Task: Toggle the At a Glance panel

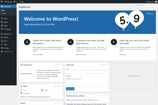Action: pyautogui.click(x=61, y=86)
